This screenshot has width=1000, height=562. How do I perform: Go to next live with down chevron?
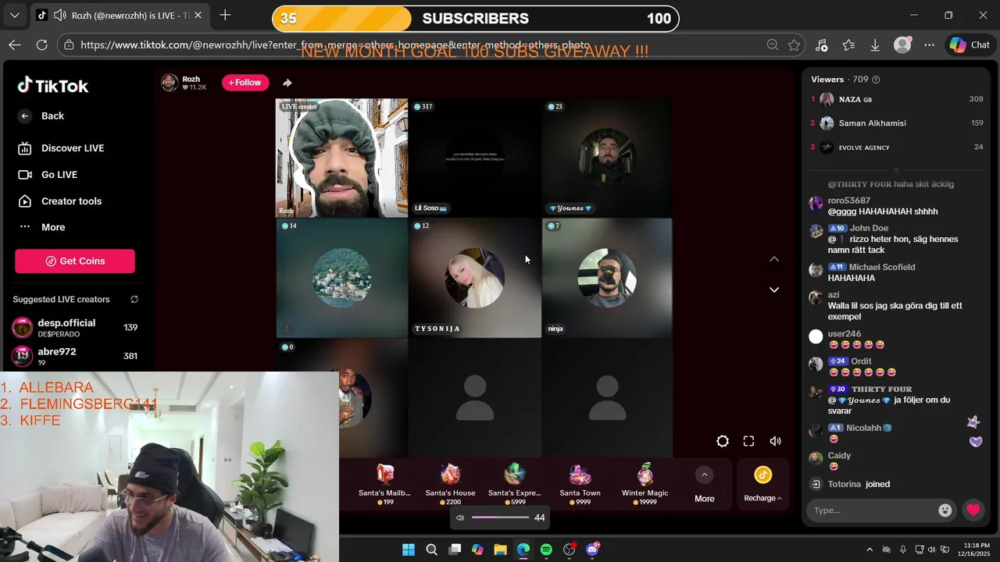pos(774,290)
